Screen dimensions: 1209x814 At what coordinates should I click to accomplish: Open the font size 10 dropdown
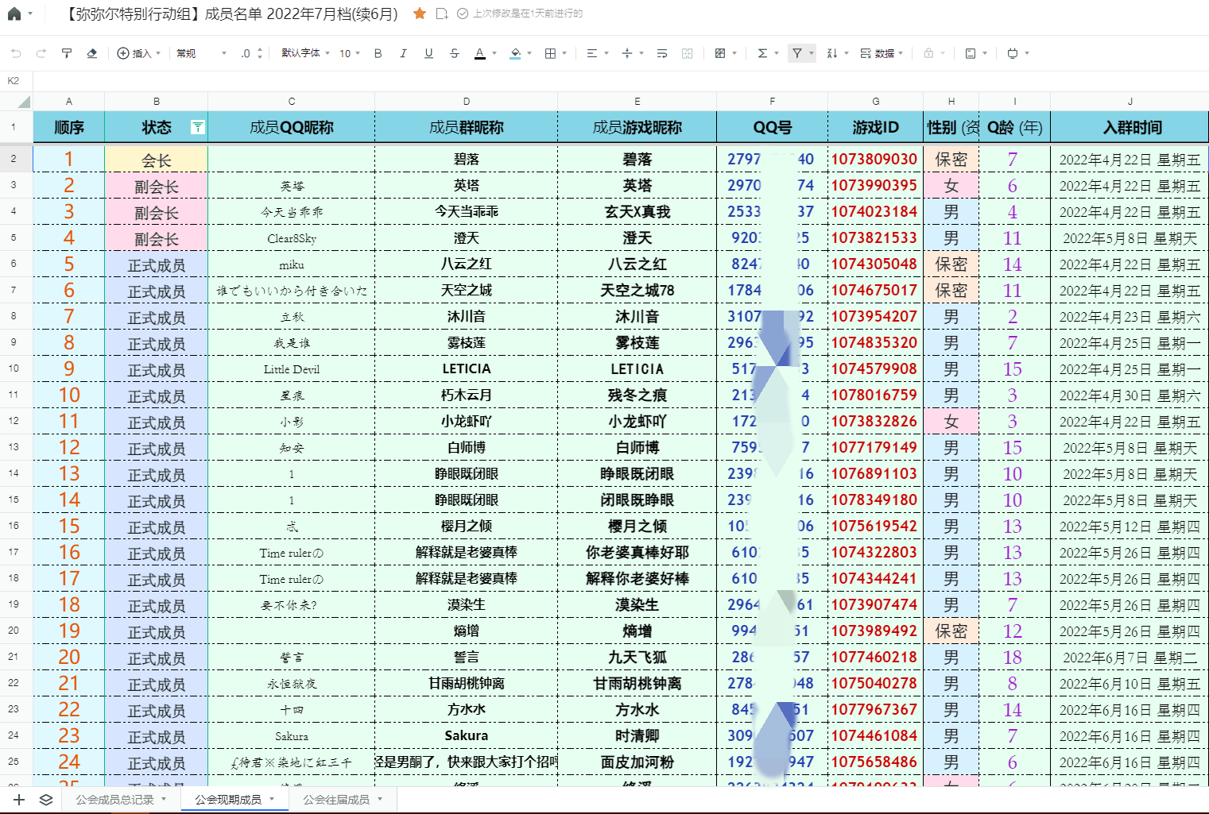click(x=350, y=53)
